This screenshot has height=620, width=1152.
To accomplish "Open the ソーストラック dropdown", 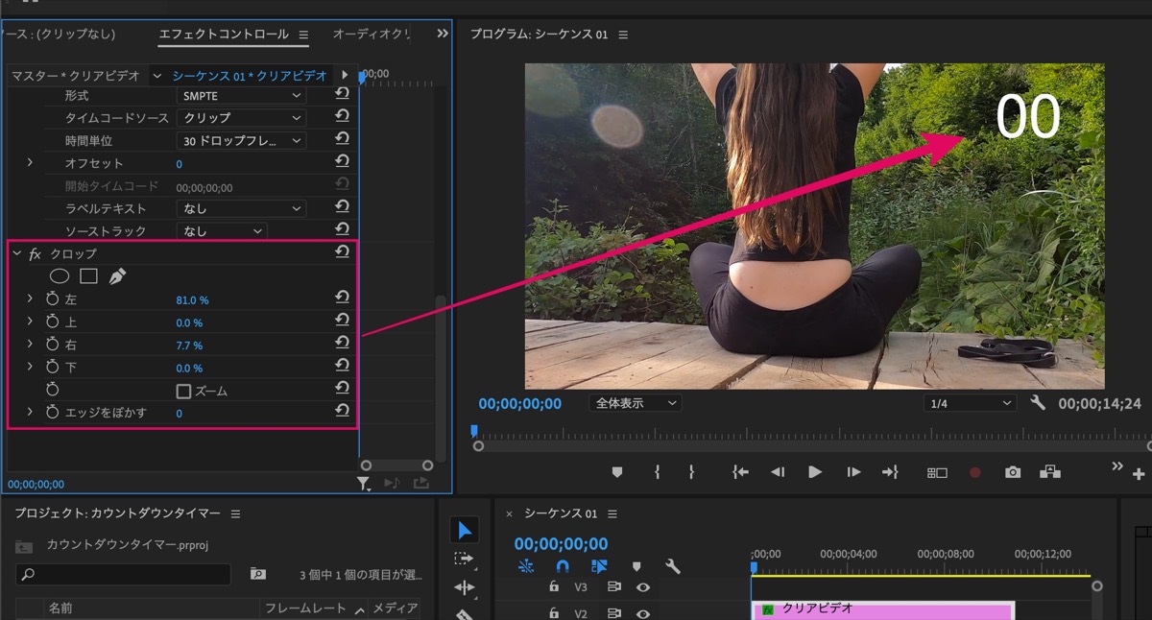I will [x=222, y=231].
